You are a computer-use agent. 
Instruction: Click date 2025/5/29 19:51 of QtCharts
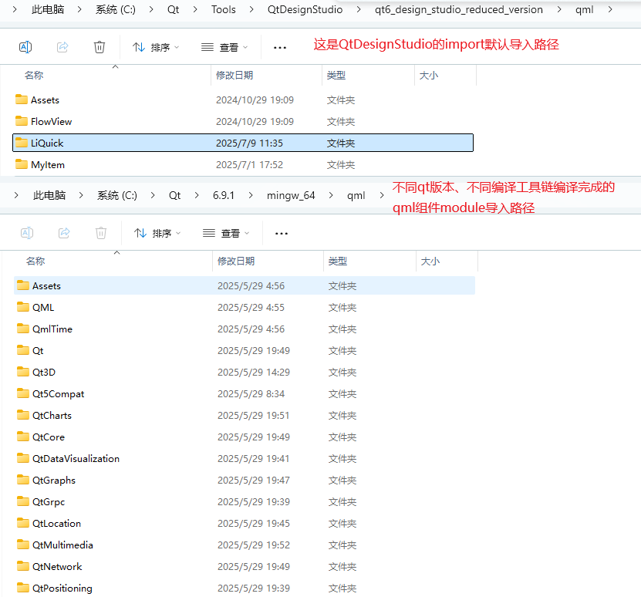point(254,416)
